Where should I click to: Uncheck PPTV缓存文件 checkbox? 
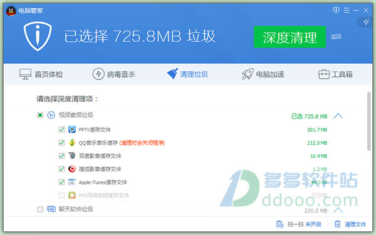pyautogui.click(x=61, y=129)
